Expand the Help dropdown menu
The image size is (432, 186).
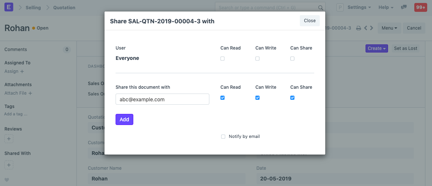(386, 7)
